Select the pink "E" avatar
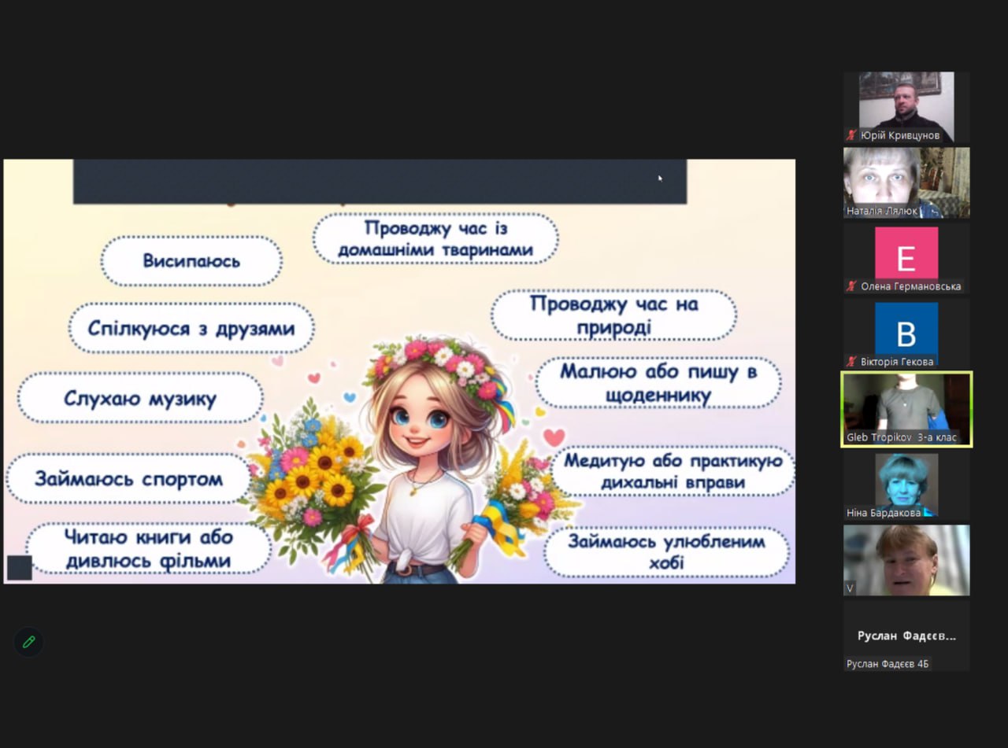Image resolution: width=1008 pixels, height=748 pixels. (906, 253)
